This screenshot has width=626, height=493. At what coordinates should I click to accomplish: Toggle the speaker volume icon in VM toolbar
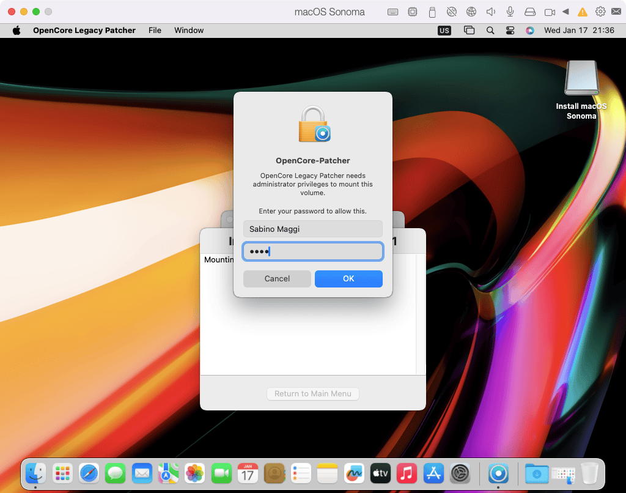[490, 12]
